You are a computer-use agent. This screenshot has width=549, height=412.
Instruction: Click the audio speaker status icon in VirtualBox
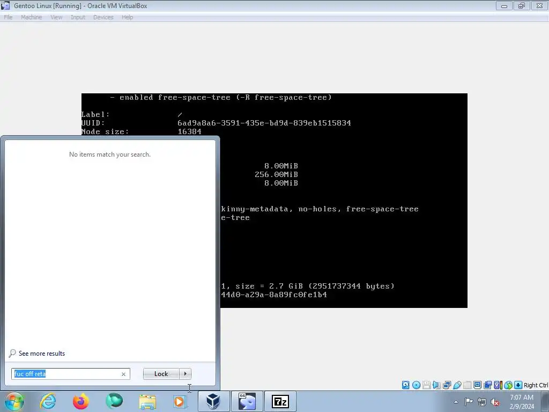tap(436, 385)
